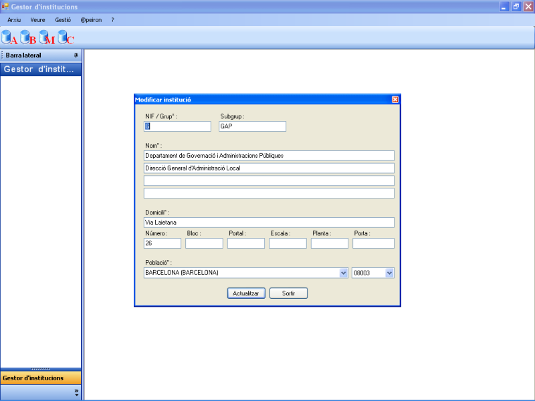The height and width of the screenshot is (401, 535).
Task: Click the first Nom field line
Action: (269, 156)
